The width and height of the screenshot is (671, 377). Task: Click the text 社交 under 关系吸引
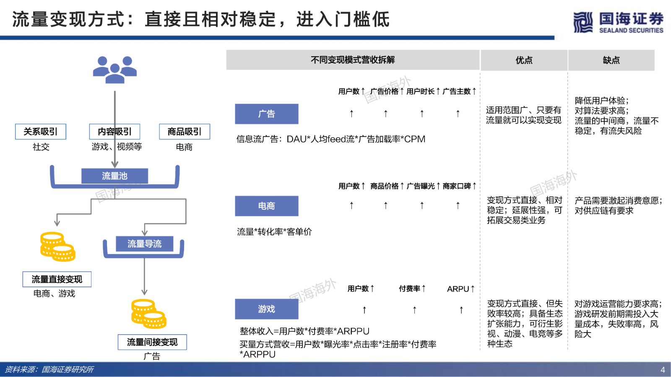41,147
